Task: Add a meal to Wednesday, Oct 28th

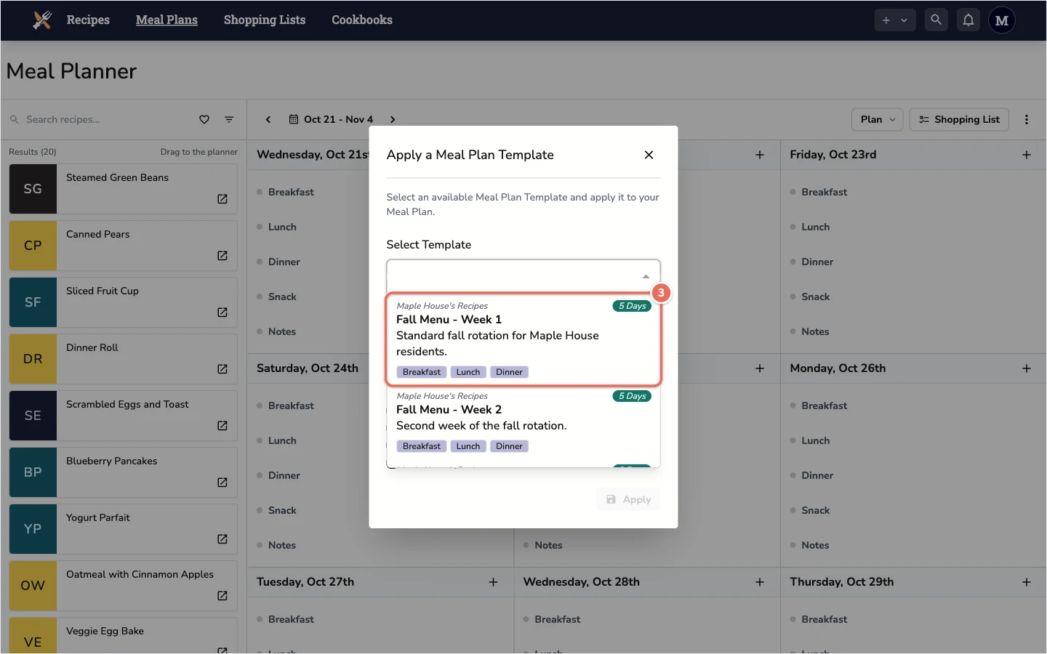Action: tap(760, 582)
